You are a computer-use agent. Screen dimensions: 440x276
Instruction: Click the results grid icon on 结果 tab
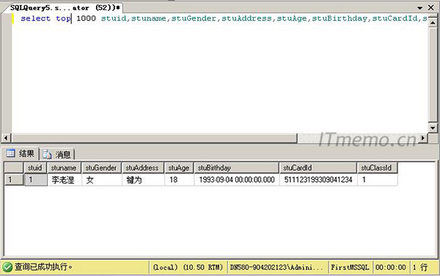tap(10, 153)
